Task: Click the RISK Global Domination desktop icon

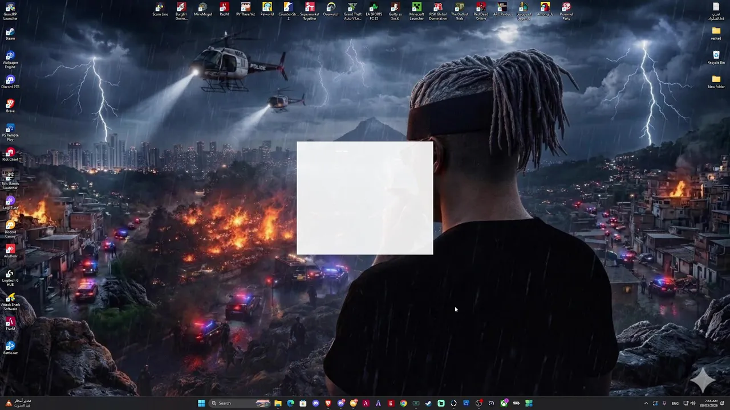Action: click(438, 11)
